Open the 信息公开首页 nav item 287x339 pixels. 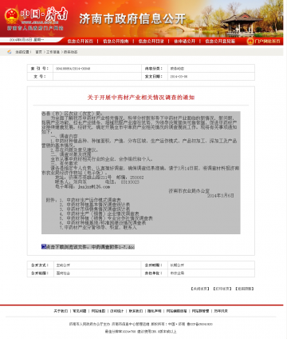tap(80, 41)
